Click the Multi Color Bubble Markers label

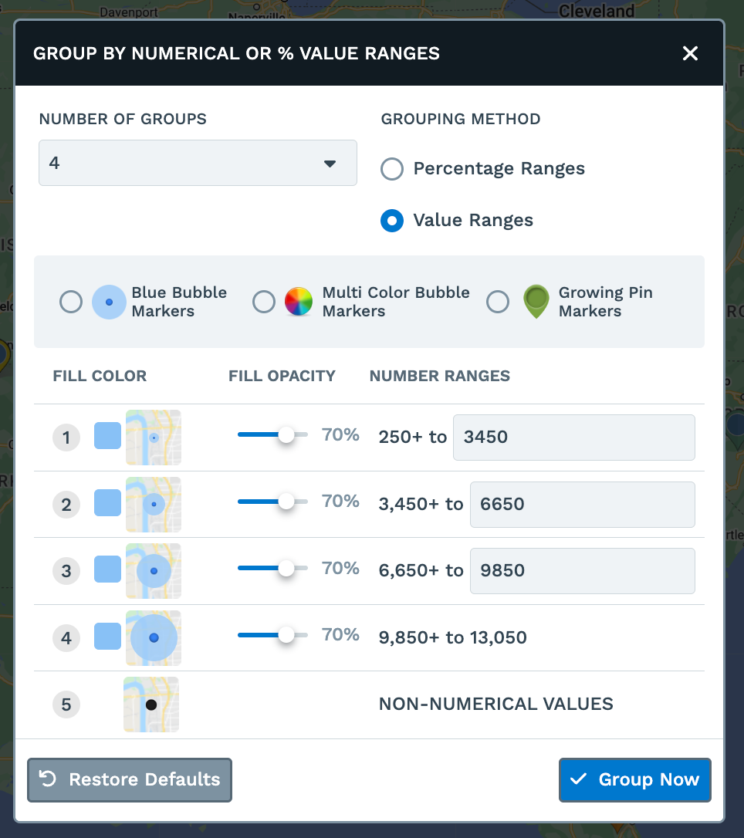click(x=396, y=302)
